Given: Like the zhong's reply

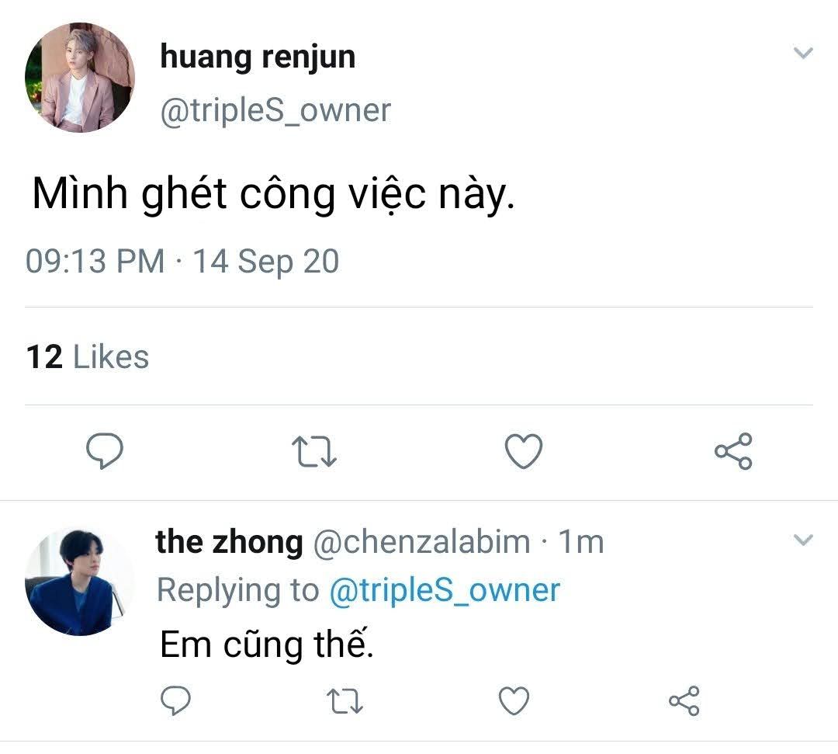Looking at the screenshot, I should [513, 700].
